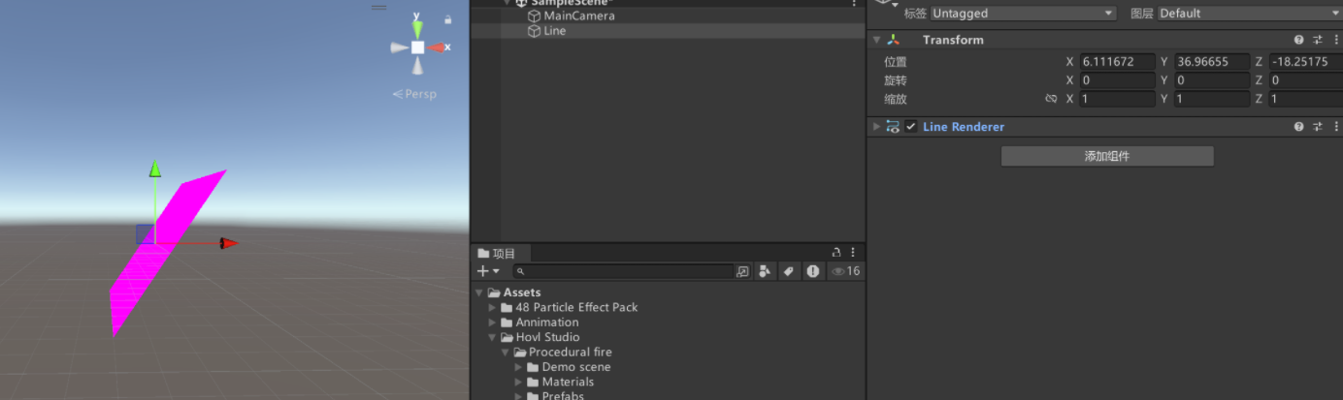Click rotation X field

pyautogui.click(x=1118, y=80)
